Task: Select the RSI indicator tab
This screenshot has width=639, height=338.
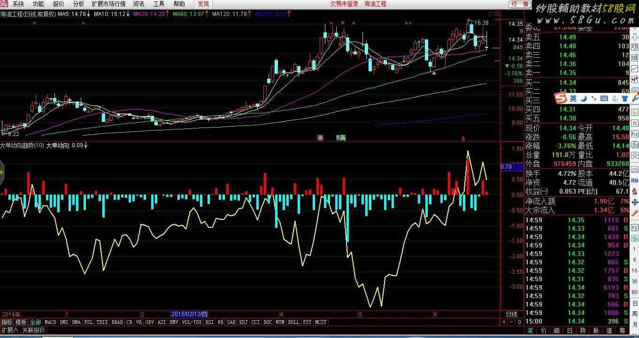Action: 209,322
